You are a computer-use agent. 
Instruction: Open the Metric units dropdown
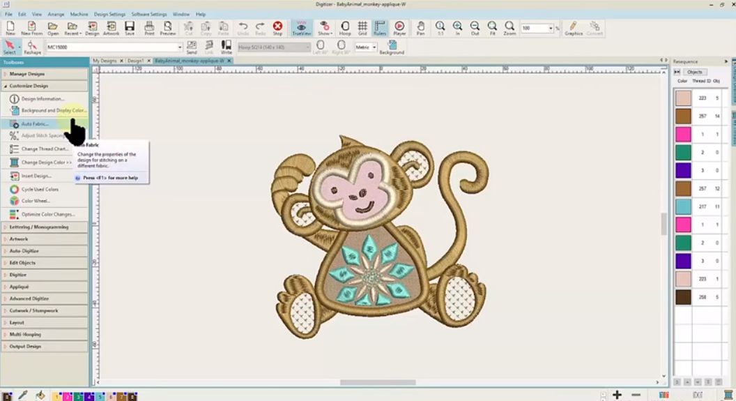point(374,47)
